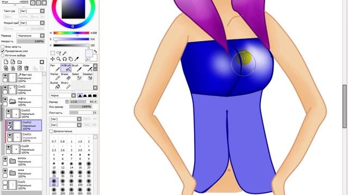This screenshot has width=348, height=195.
Task: Open the first [Нет] brush shape dropdown
Action: pyautogui.click(x=65, y=119)
